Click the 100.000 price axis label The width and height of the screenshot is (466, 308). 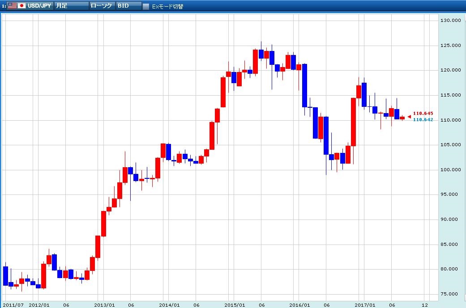click(x=450, y=169)
